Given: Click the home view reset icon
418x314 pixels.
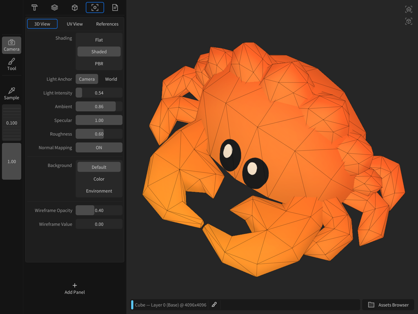Looking at the screenshot, I should tap(409, 9).
